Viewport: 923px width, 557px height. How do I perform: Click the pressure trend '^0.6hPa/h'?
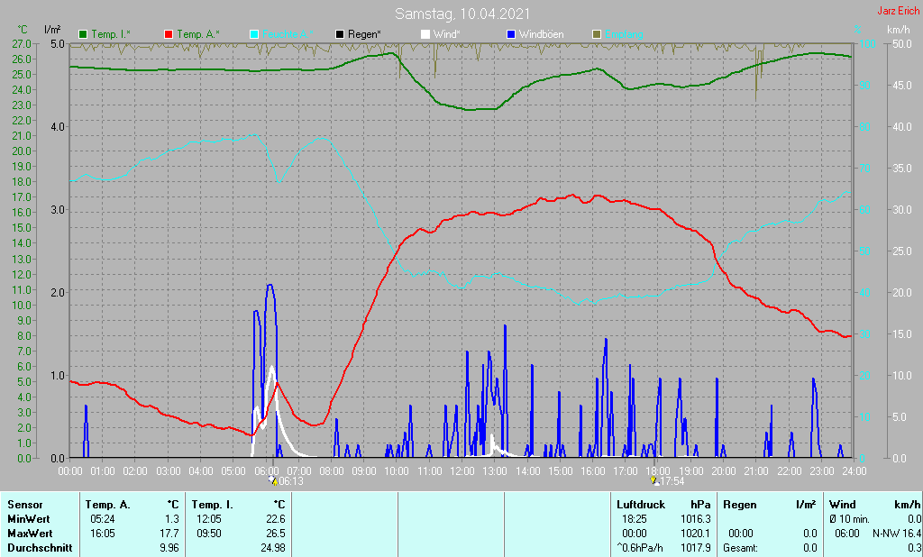[640, 548]
